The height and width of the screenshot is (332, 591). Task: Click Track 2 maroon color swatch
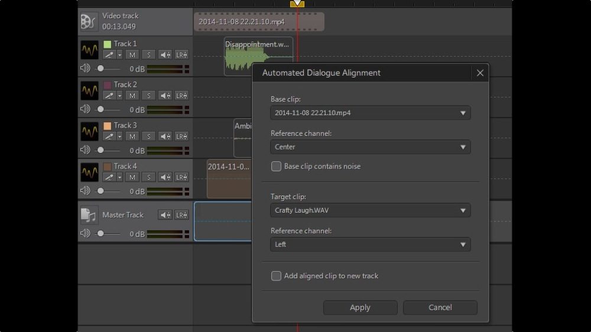pos(108,85)
